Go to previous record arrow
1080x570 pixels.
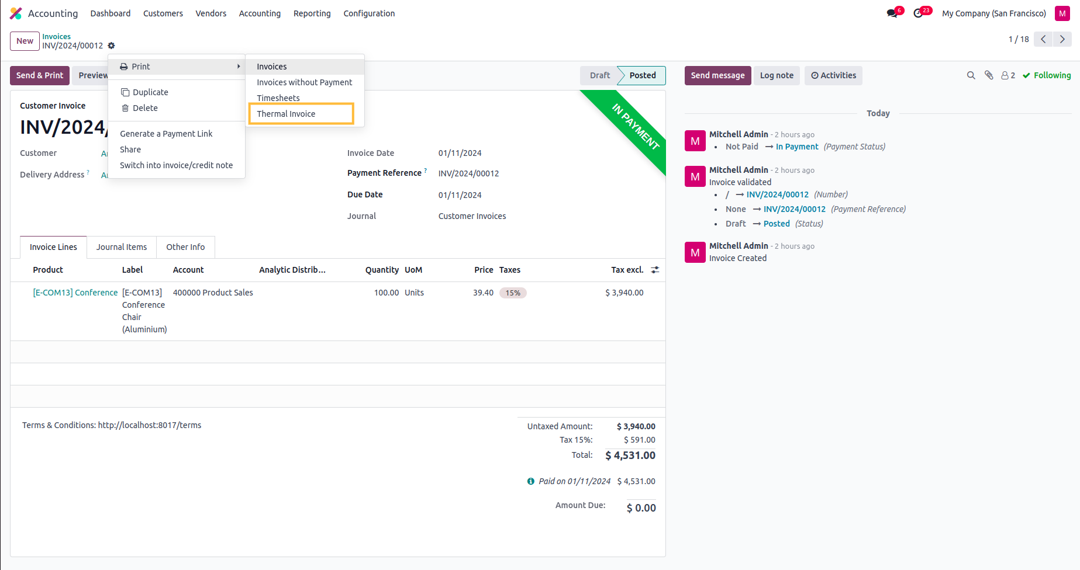click(x=1043, y=39)
